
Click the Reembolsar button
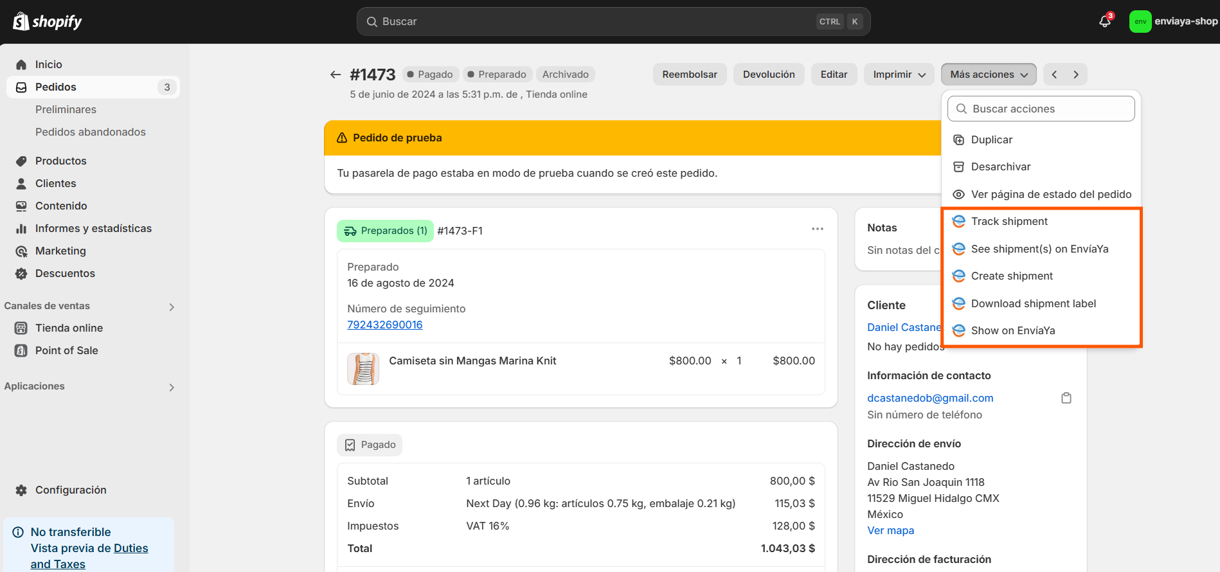[690, 75]
